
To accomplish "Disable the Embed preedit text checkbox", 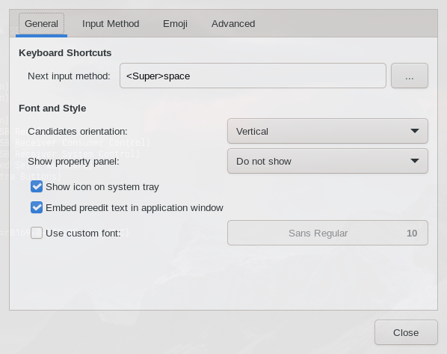I will (37, 207).
